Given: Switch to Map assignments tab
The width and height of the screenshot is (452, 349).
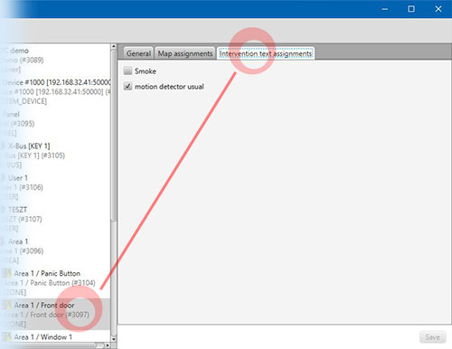Looking at the screenshot, I should (185, 53).
